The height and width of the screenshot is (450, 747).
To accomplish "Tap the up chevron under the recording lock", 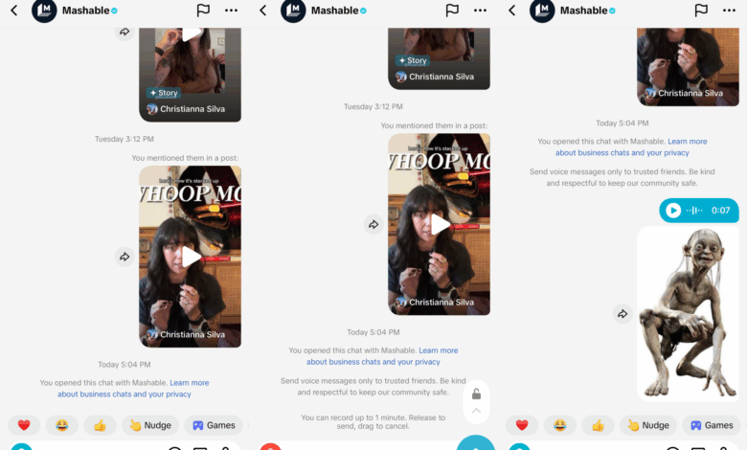I will coord(476,411).
